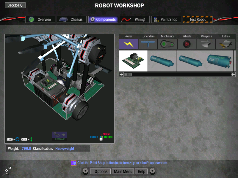Viewport: 238px width, 178px height.
Task: Select the Power lightning bolt category icon
Action: tap(129, 44)
